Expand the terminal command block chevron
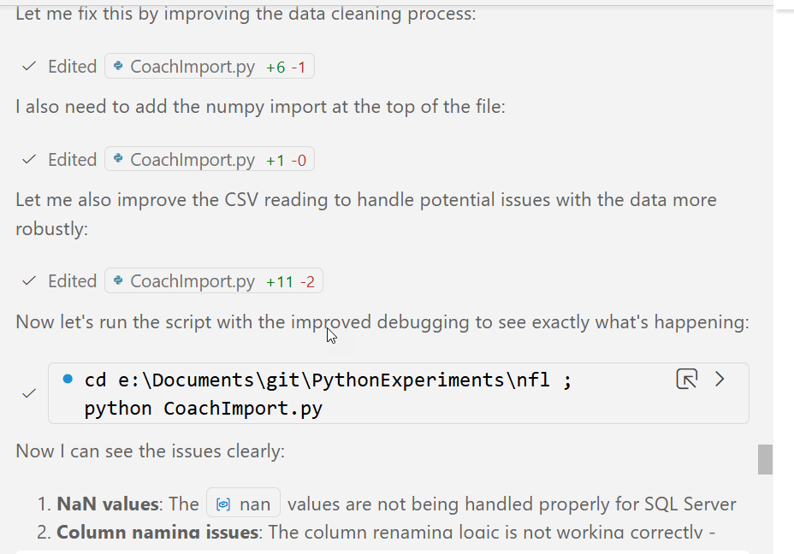 [x=720, y=379]
